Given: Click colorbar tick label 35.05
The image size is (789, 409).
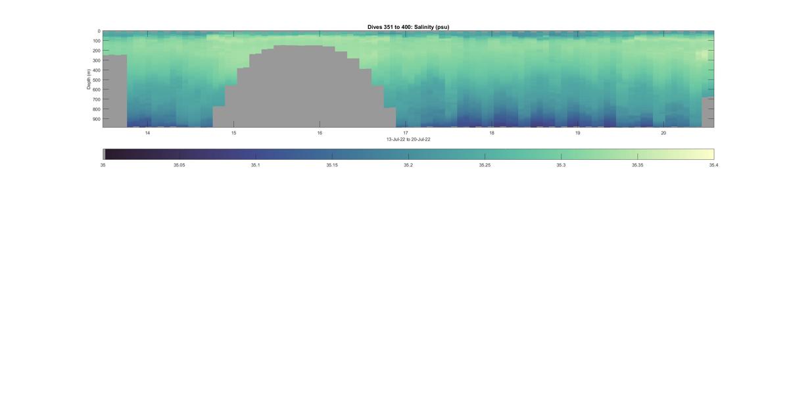Looking at the screenshot, I should [x=179, y=165].
